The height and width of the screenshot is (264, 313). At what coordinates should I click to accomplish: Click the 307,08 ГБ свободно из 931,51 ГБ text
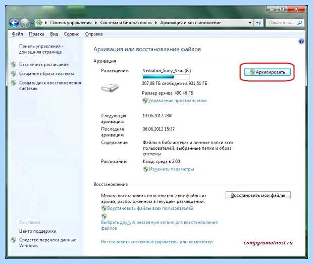[175, 83]
